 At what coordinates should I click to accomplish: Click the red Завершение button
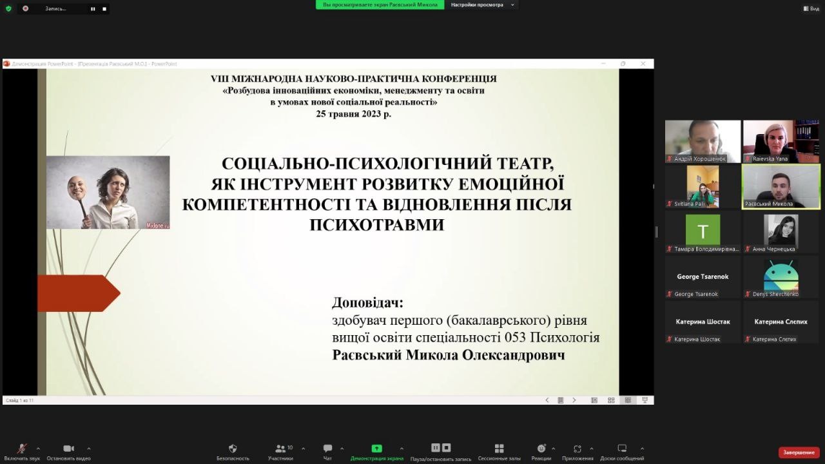click(x=799, y=452)
